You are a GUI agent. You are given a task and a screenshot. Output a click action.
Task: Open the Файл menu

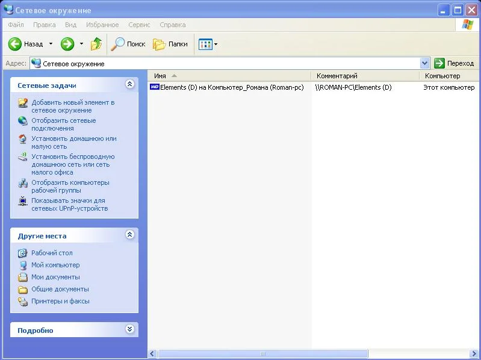tap(16, 25)
